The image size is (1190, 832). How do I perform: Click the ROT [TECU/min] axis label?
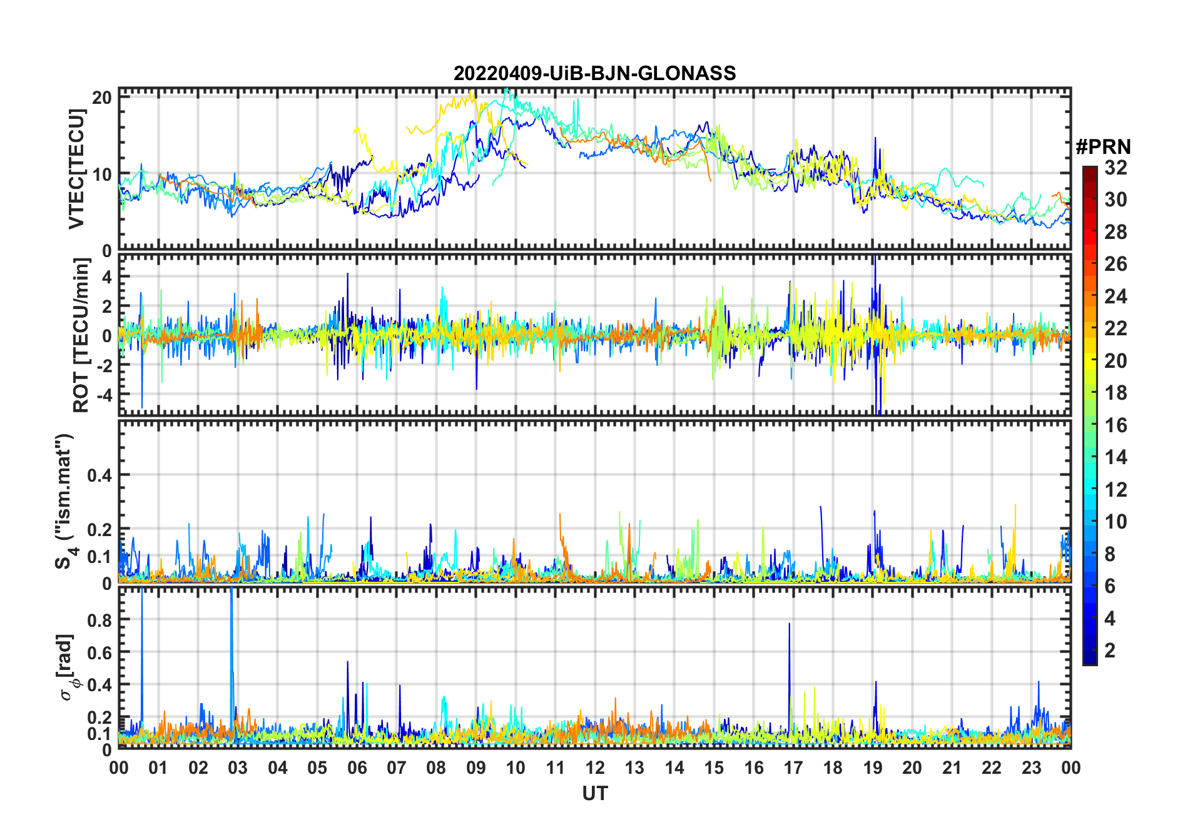(x=81, y=335)
